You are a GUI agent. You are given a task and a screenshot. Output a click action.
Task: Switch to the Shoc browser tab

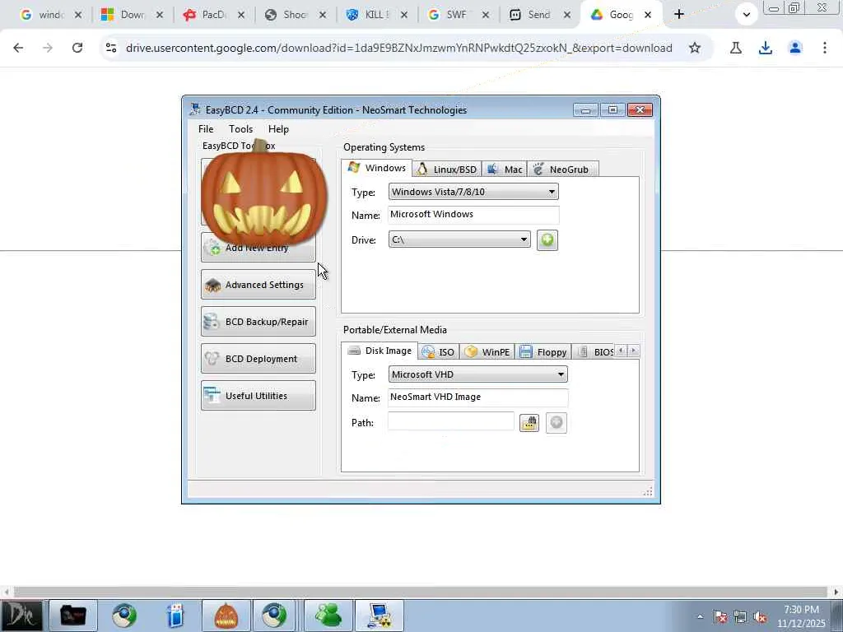tap(295, 15)
